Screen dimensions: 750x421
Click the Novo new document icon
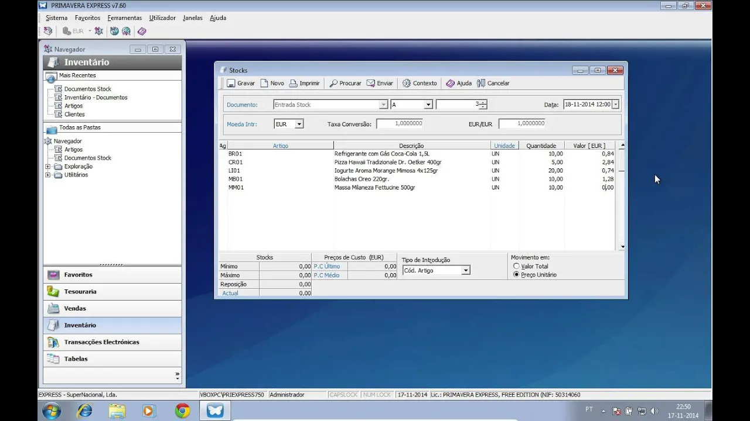coord(264,83)
